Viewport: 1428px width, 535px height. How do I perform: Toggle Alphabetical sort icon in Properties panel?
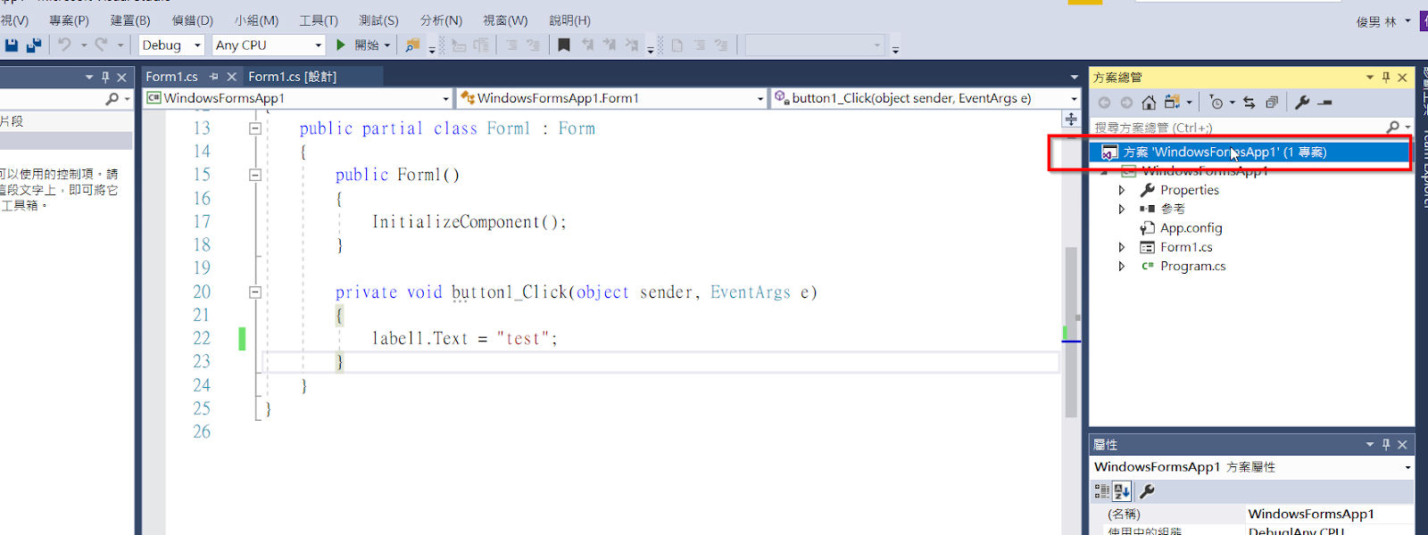click(1122, 490)
